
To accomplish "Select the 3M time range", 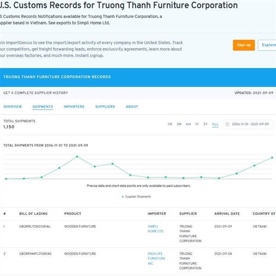I will [179, 124].
